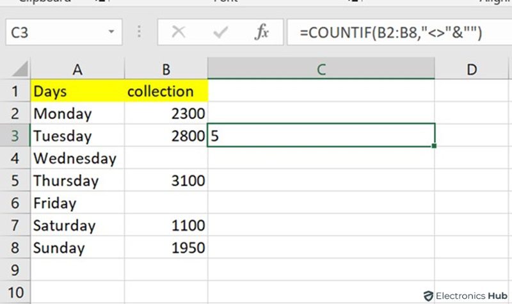Select empty cell B6 next to Friday

coord(166,203)
